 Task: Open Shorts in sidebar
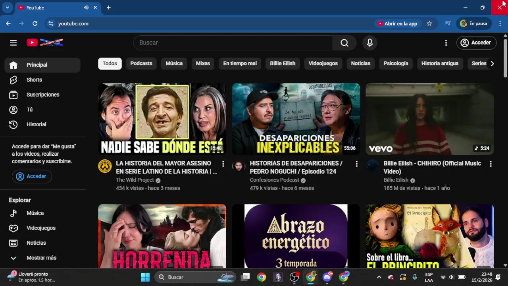(42, 80)
